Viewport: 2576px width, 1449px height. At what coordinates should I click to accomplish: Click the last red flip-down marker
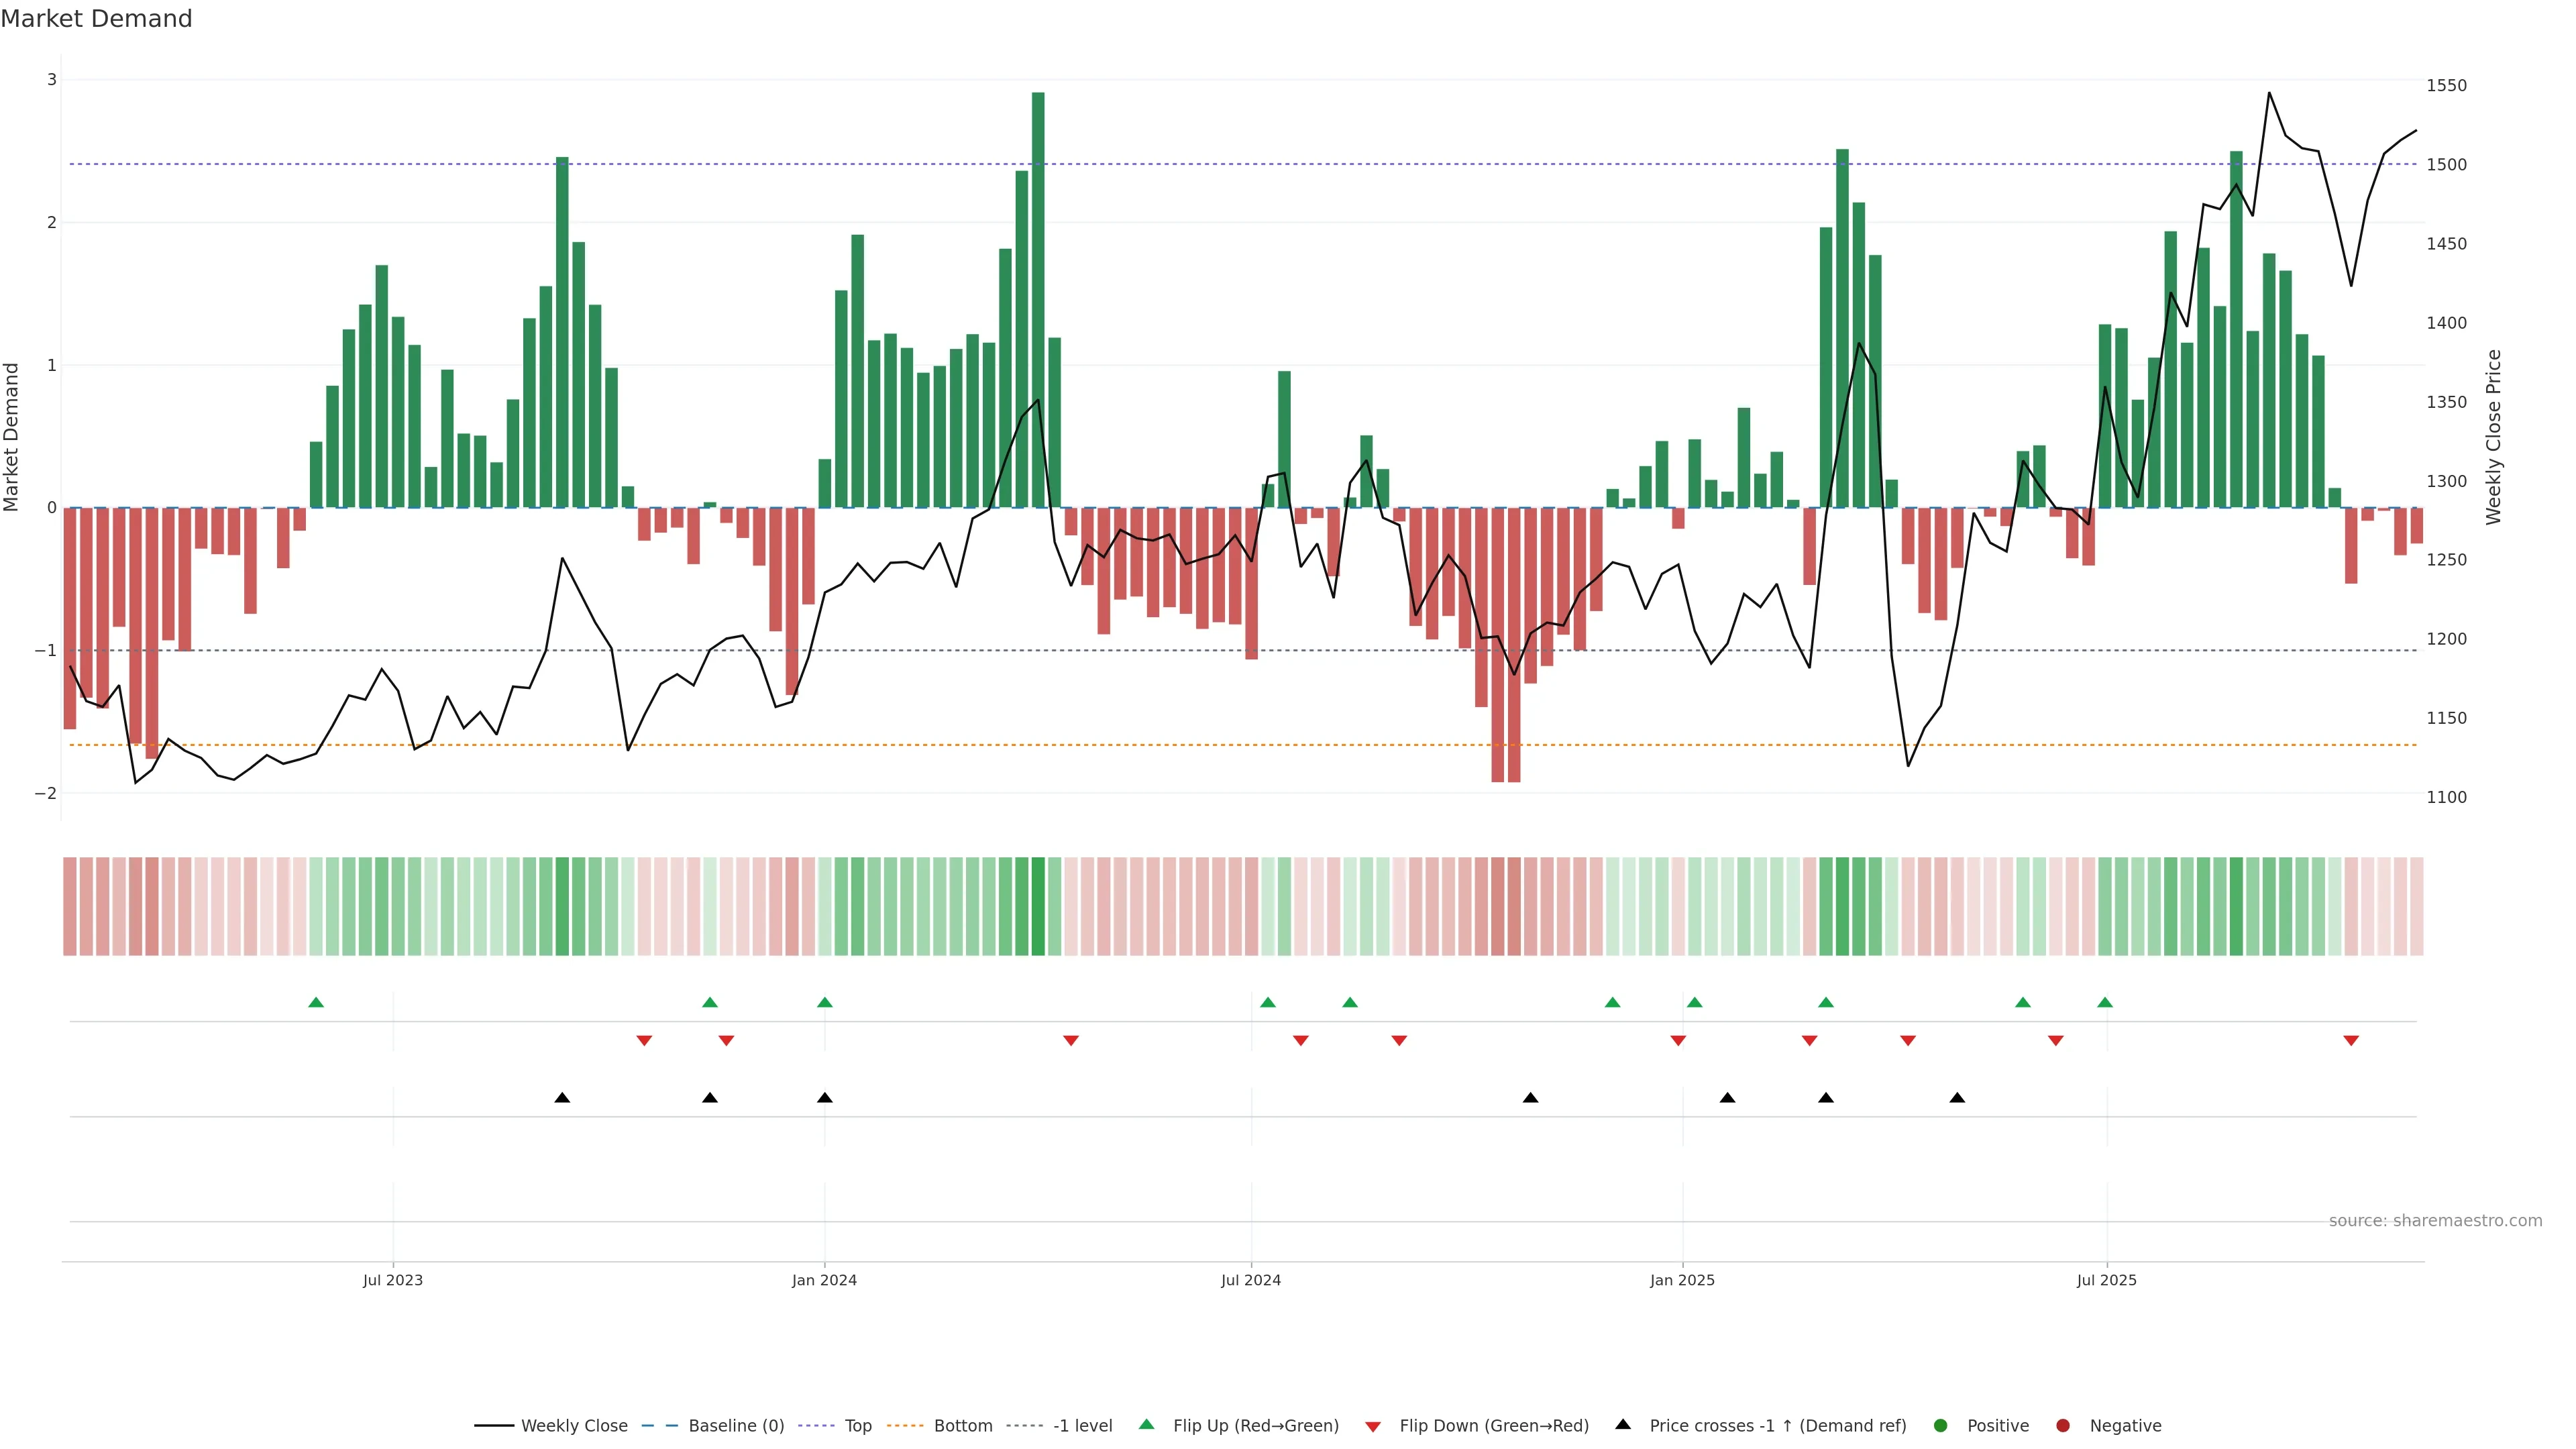[2351, 1041]
